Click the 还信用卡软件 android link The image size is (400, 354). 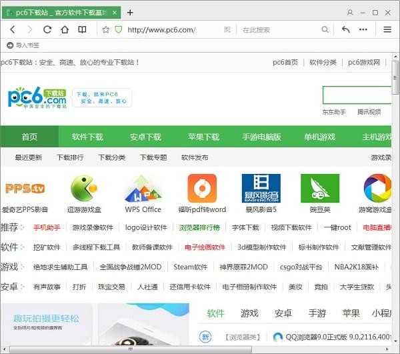coord(190,287)
